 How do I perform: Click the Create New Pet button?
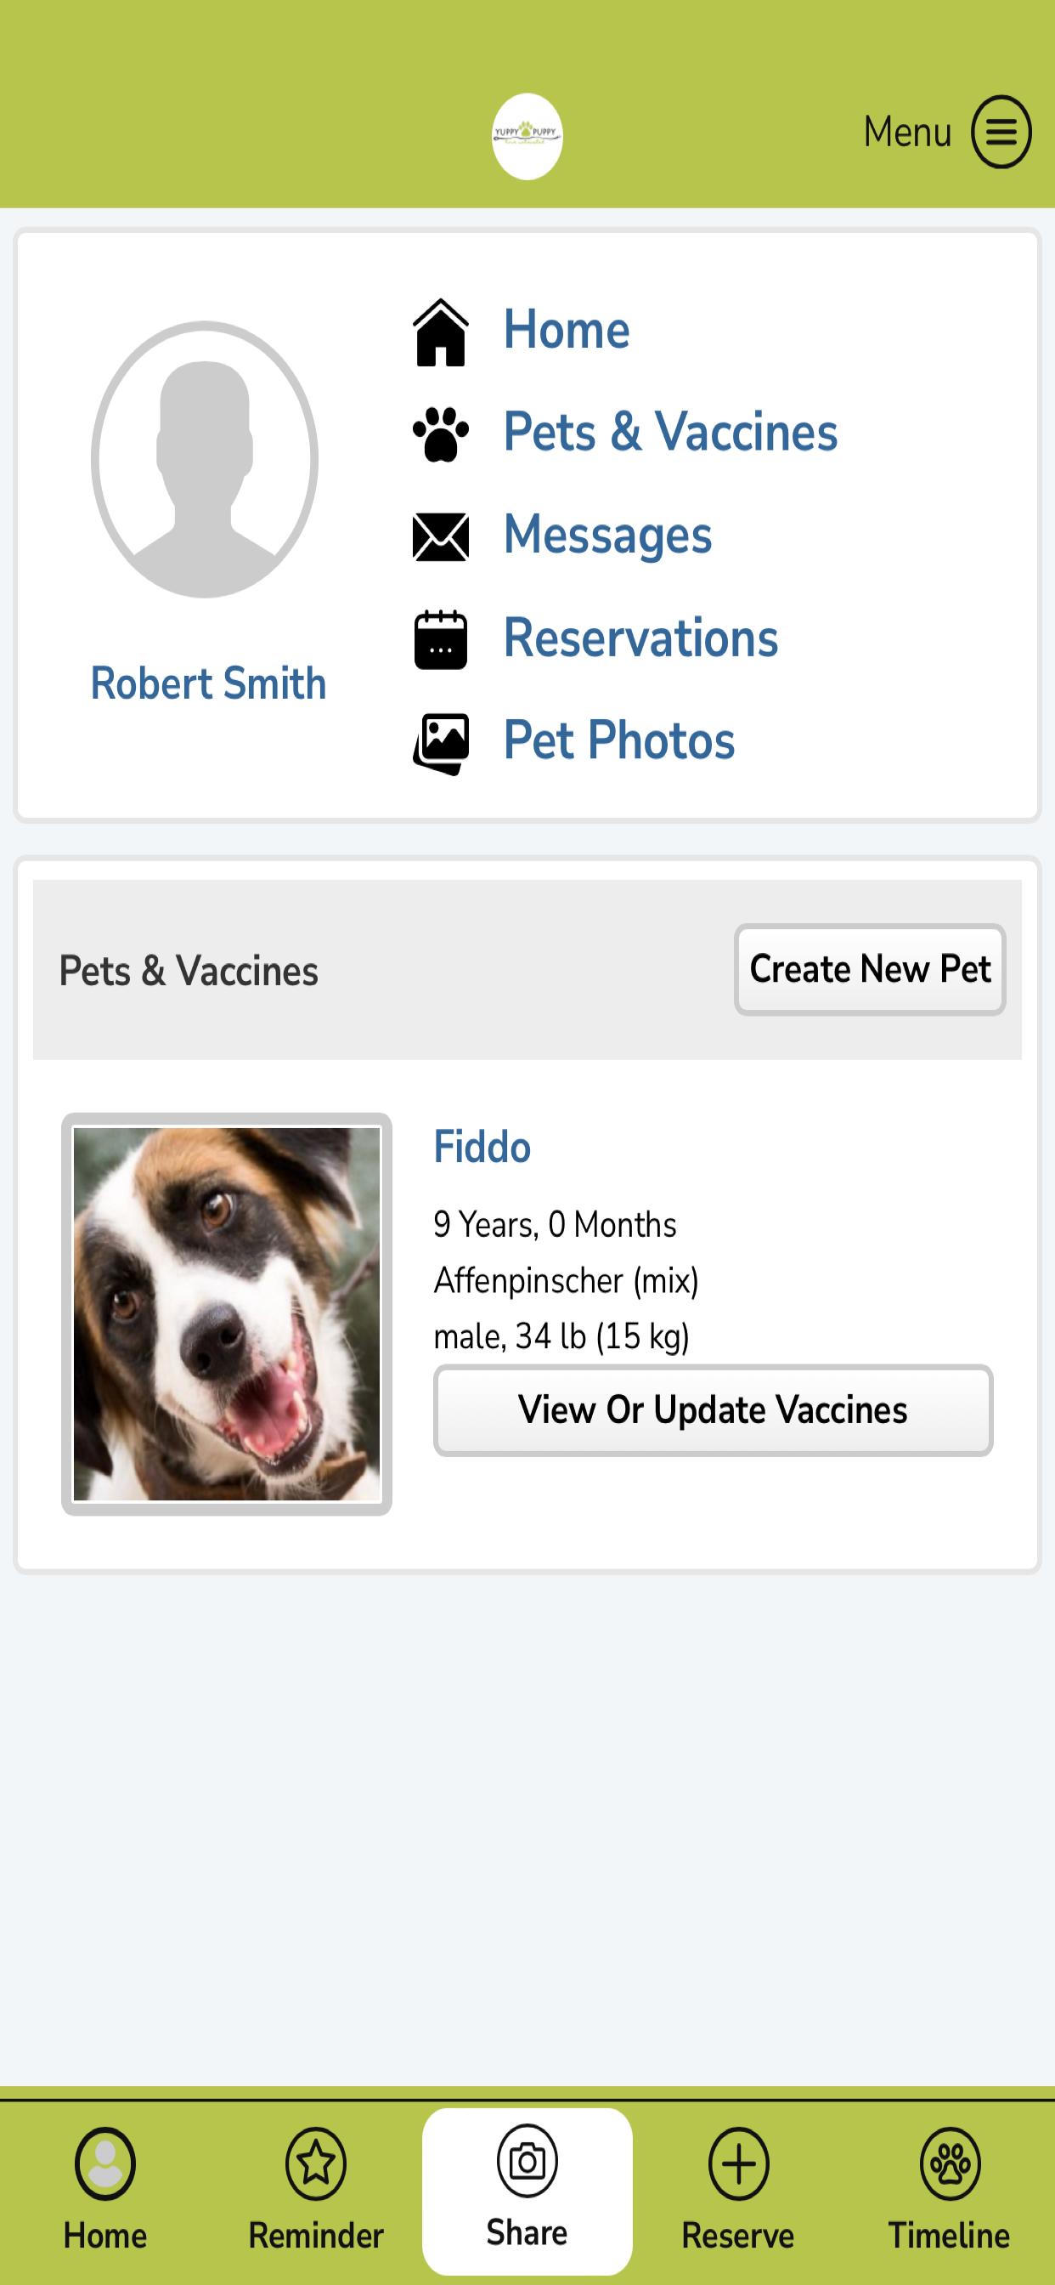pyautogui.click(x=870, y=970)
